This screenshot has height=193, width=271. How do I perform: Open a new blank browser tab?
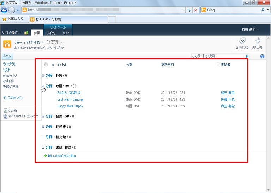pos(112,19)
